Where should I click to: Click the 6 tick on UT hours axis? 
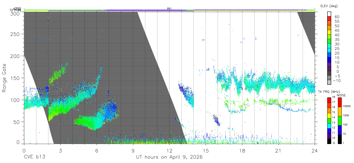97,151
